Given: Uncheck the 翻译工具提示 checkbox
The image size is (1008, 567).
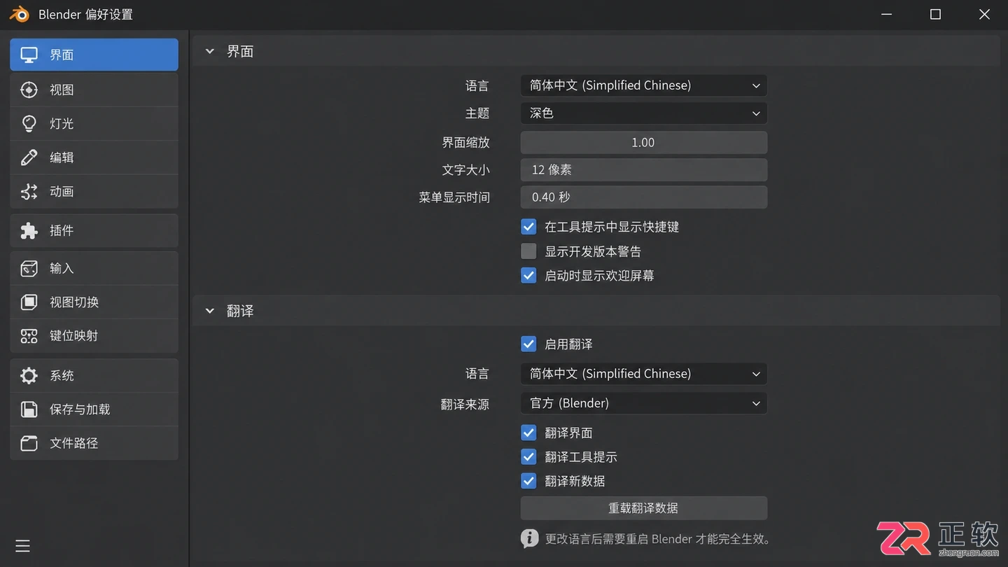Looking at the screenshot, I should pos(528,457).
